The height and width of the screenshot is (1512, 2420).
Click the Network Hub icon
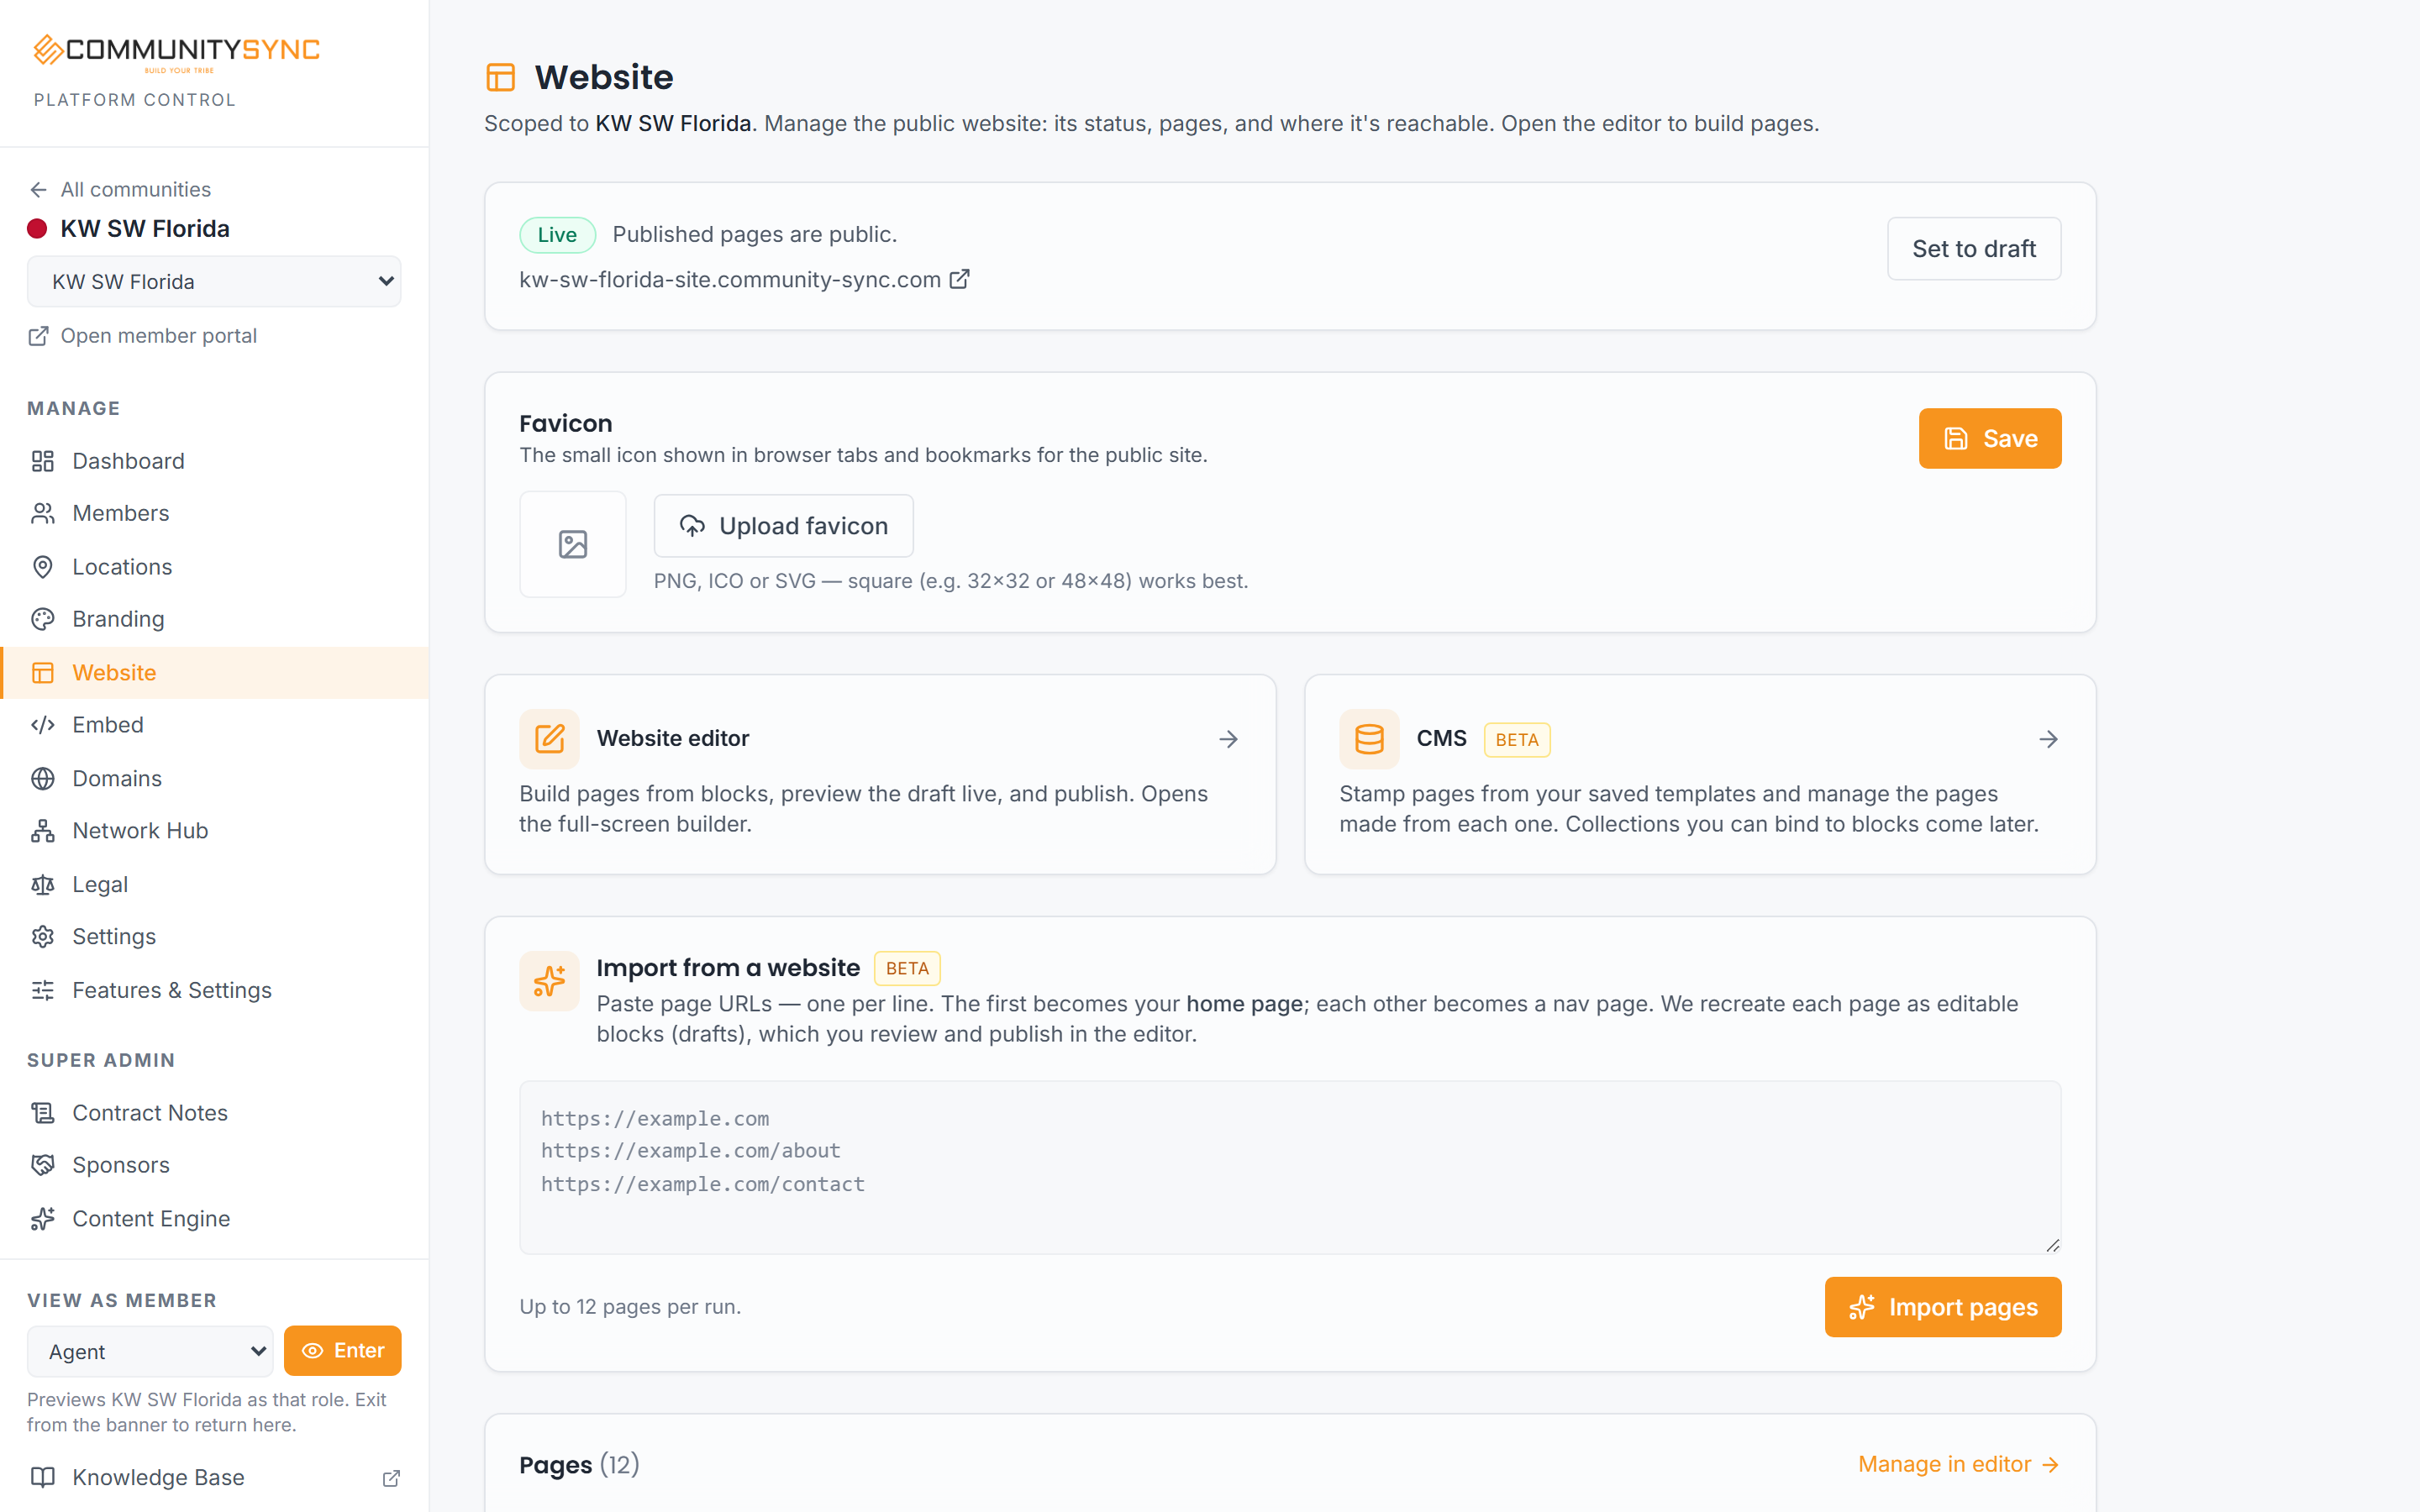tap(43, 831)
